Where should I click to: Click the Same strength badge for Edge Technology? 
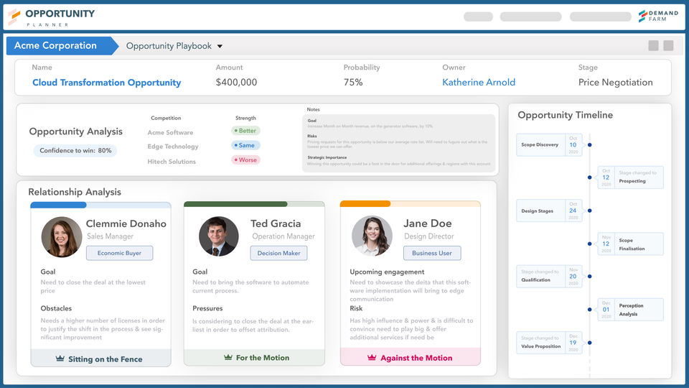(x=245, y=145)
